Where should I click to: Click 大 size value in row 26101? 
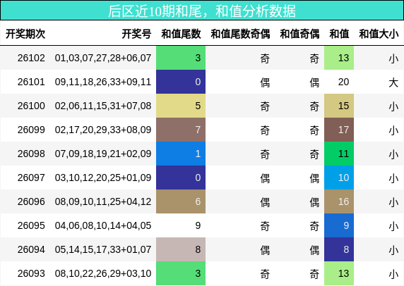click(393, 82)
